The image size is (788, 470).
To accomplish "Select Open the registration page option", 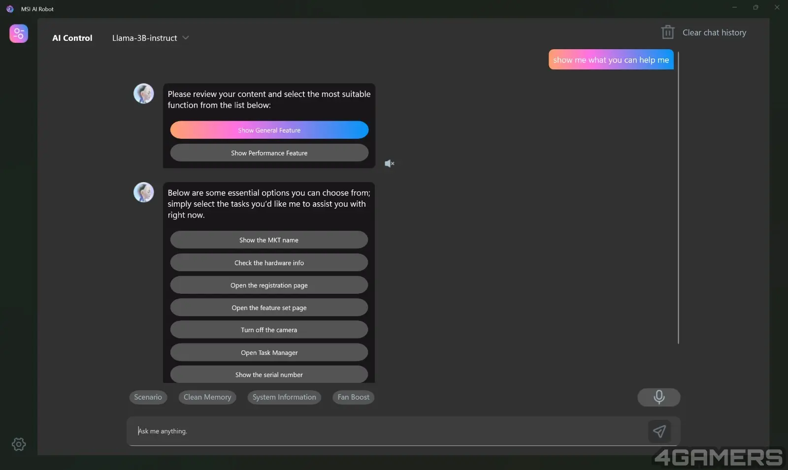I will tap(269, 285).
